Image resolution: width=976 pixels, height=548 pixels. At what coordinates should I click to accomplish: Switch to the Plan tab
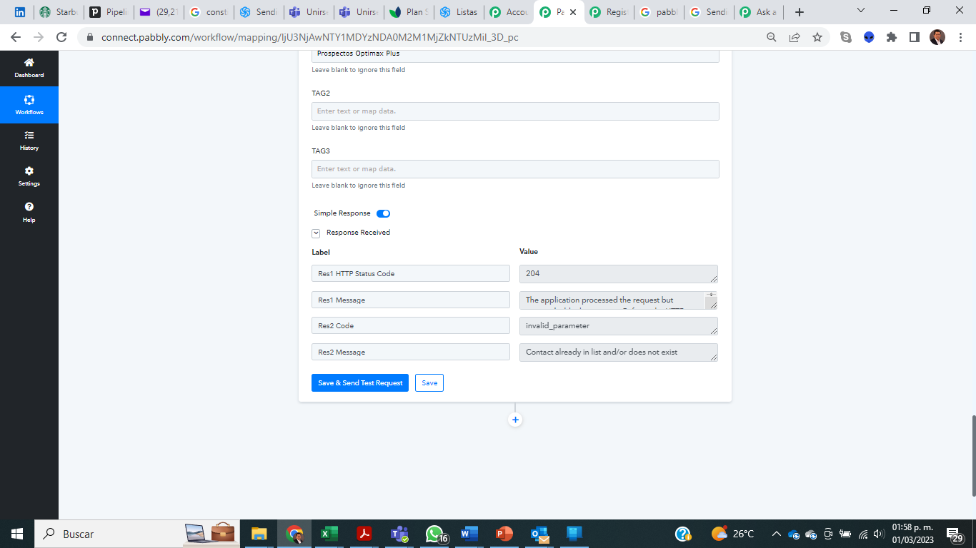409,12
